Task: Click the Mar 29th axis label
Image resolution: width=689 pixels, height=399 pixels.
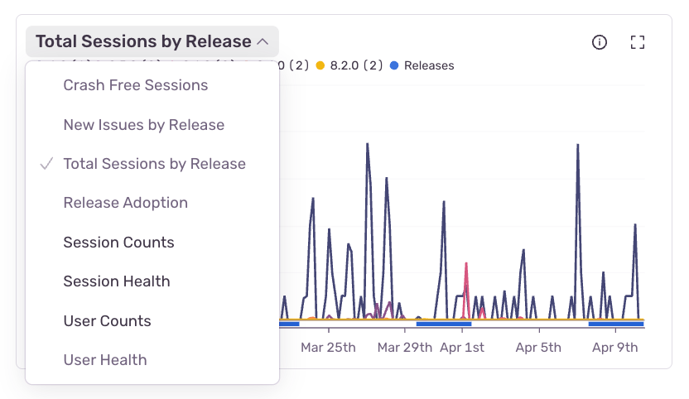Action: click(x=404, y=347)
